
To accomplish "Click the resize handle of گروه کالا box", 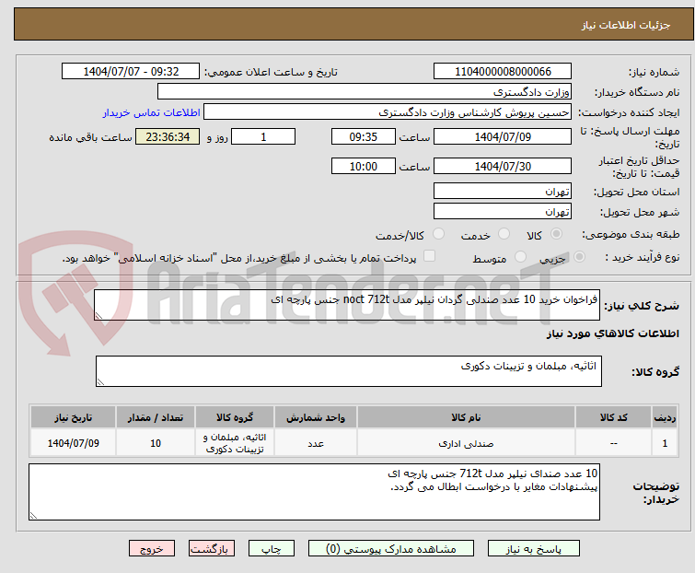I will pos(100,382).
